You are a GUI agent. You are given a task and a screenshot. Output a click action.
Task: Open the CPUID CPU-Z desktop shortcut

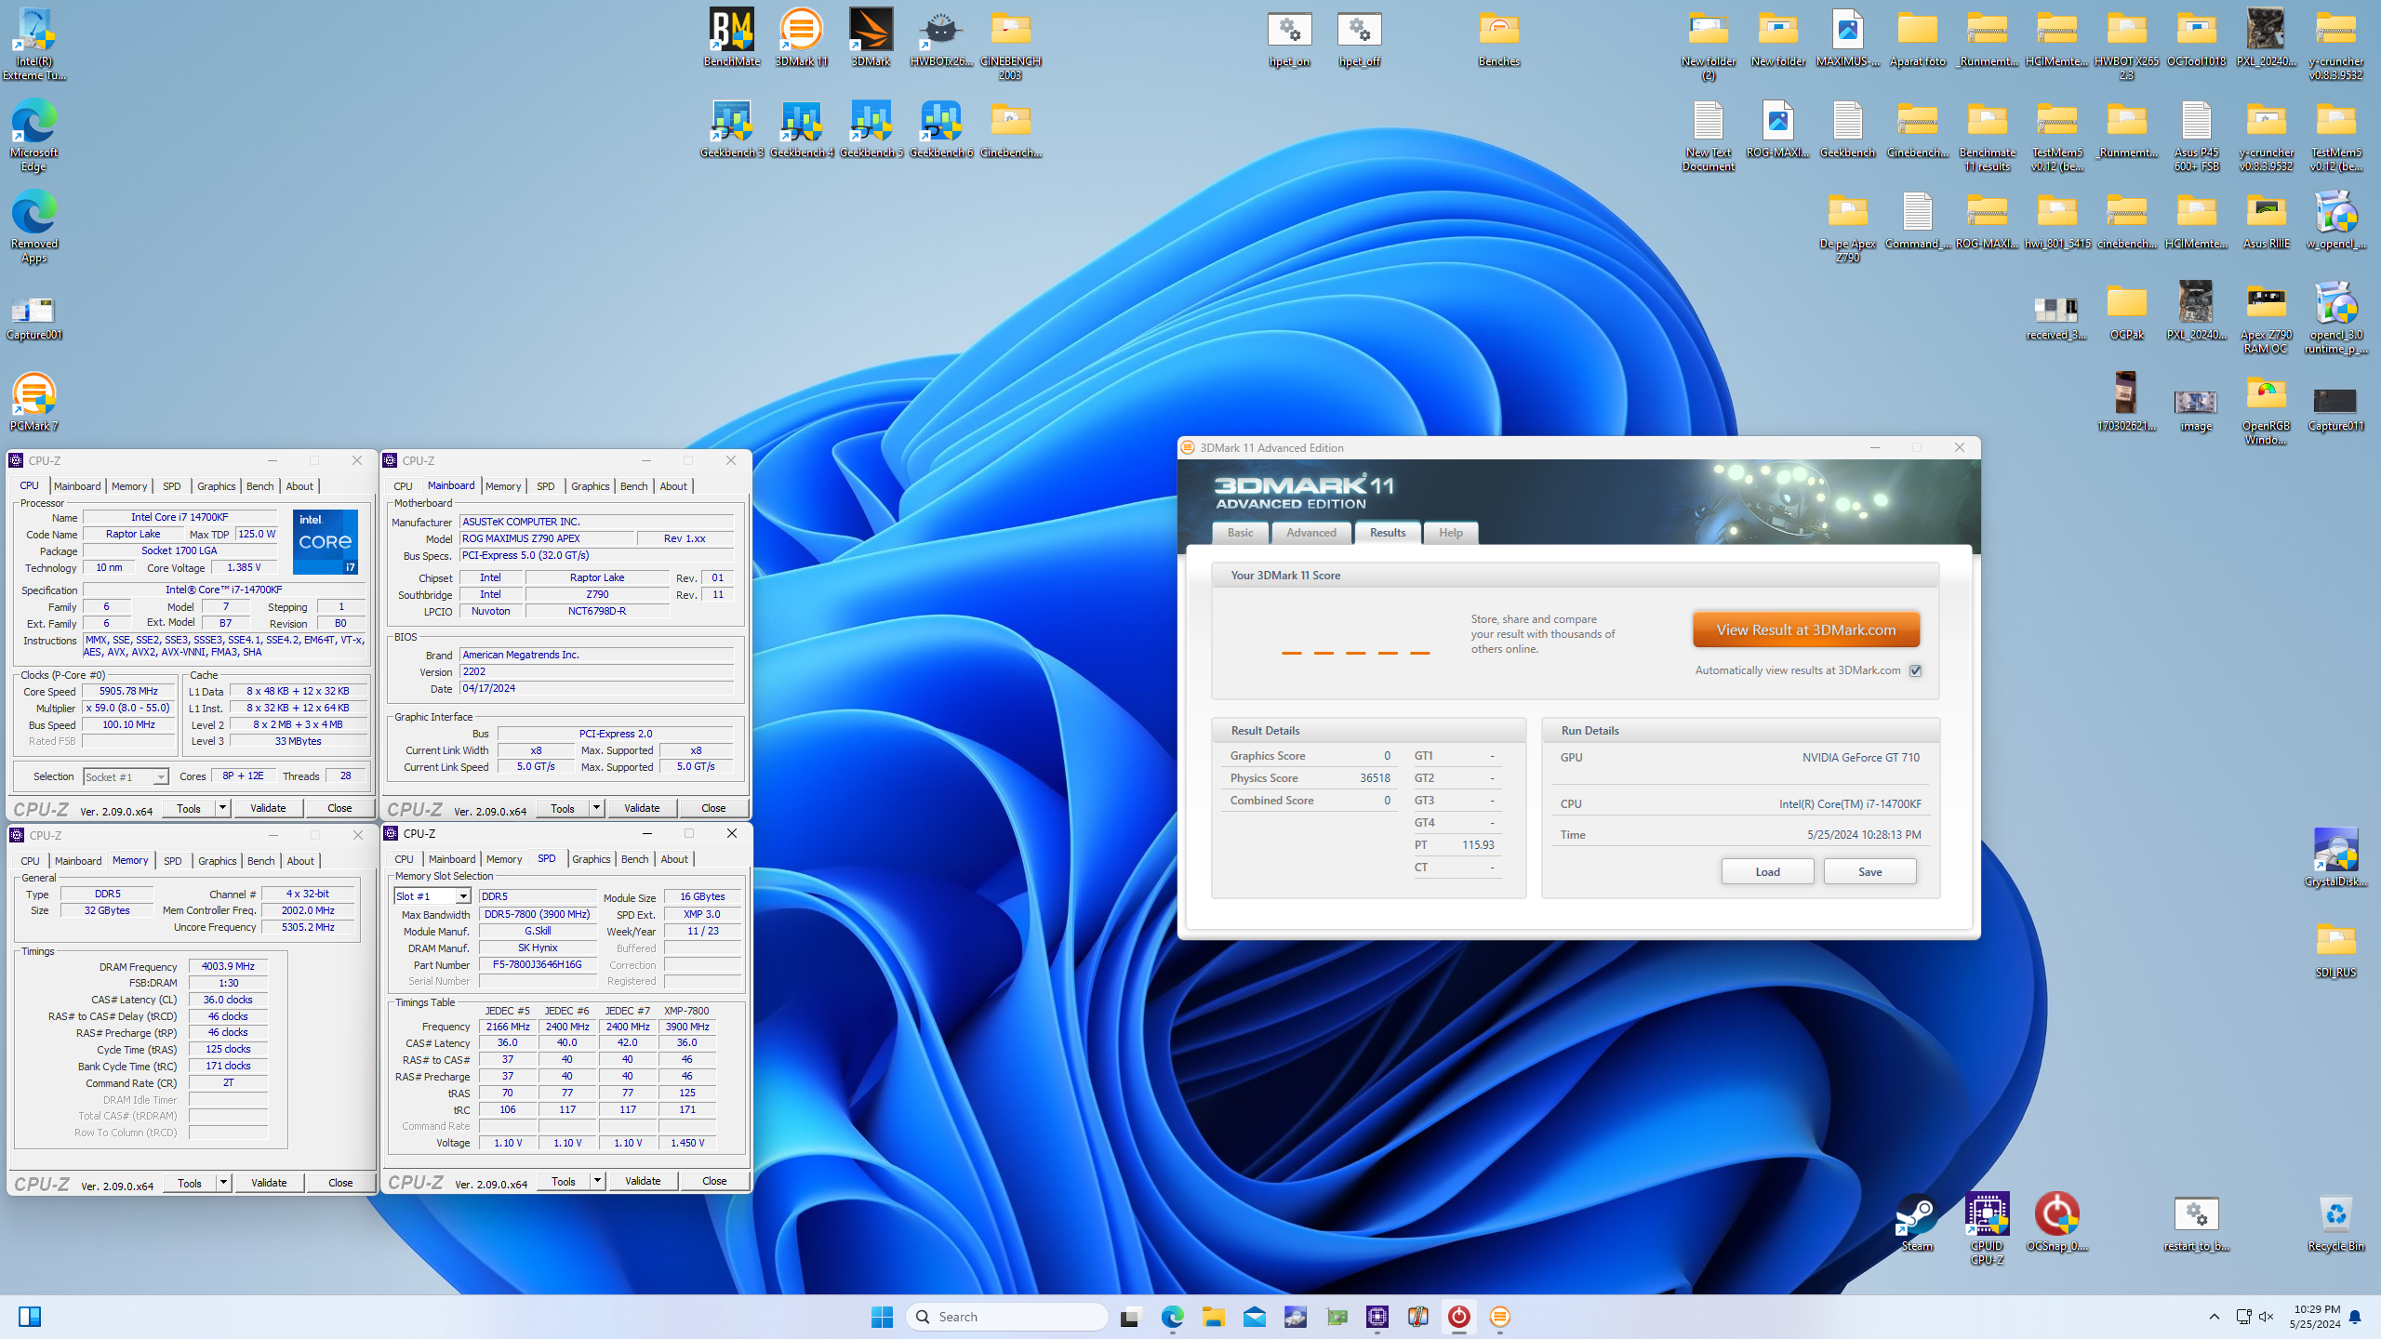pyautogui.click(x=1987, y=1228)
